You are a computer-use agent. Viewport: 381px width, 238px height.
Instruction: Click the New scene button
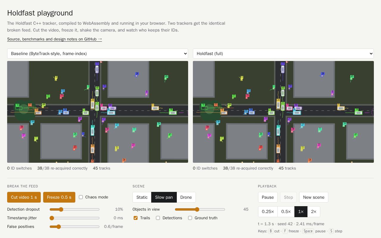coord(314,197)
